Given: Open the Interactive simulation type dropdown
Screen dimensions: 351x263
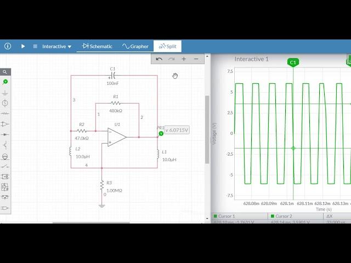Looking at the screenshot, I should click(57, 47).
